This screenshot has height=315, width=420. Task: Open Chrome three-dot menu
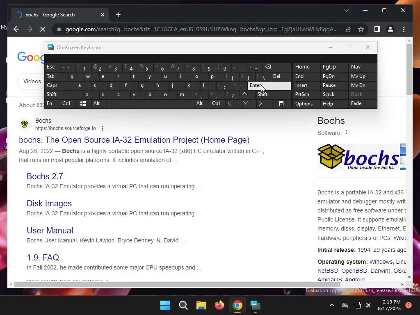tap(404, 29)
